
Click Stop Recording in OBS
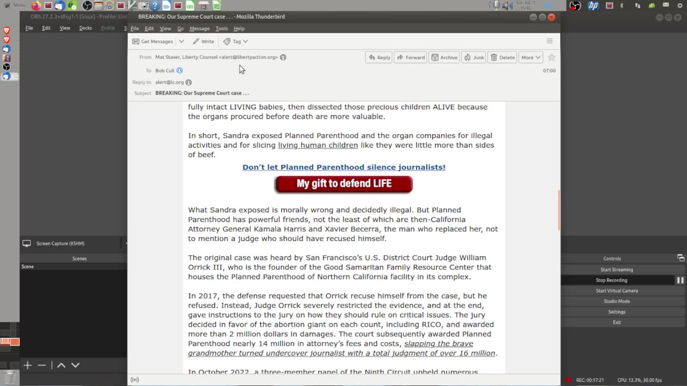coord(611,280)
